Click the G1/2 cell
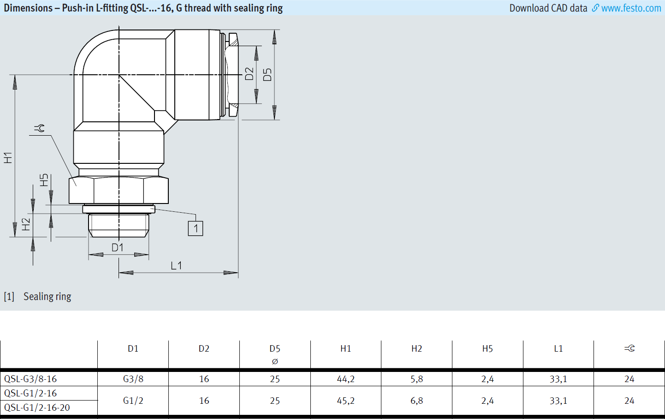This screenshot has height=419, width=665. tap(133, 401)
